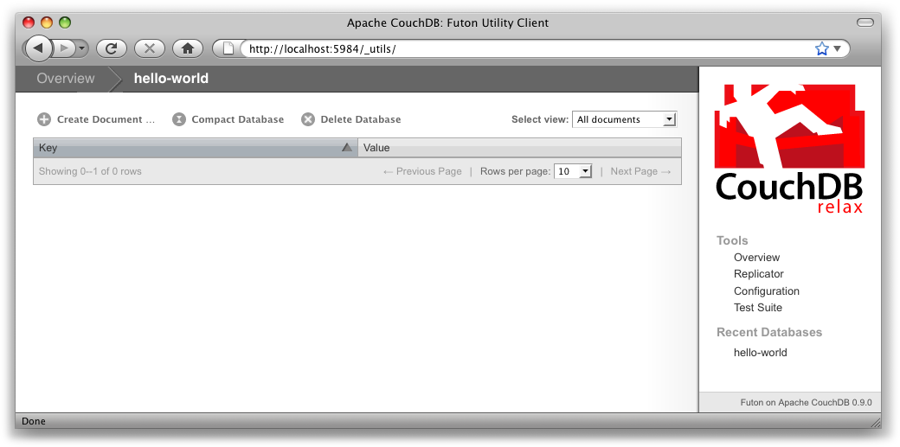Navigate to Overview in the breadcrumb
This screenshot has width=900, height=447.
coord(66,79)
